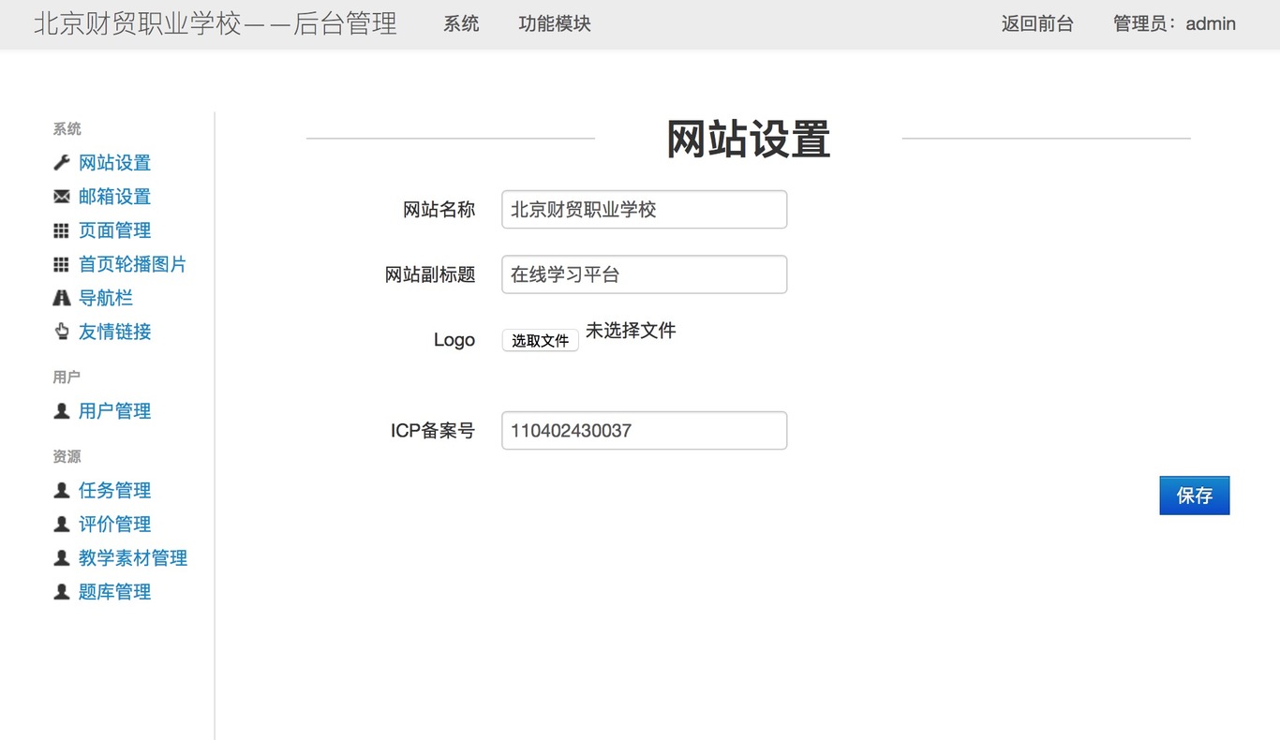Click the grid icon beside 首页轮播图片

(62, 264)
